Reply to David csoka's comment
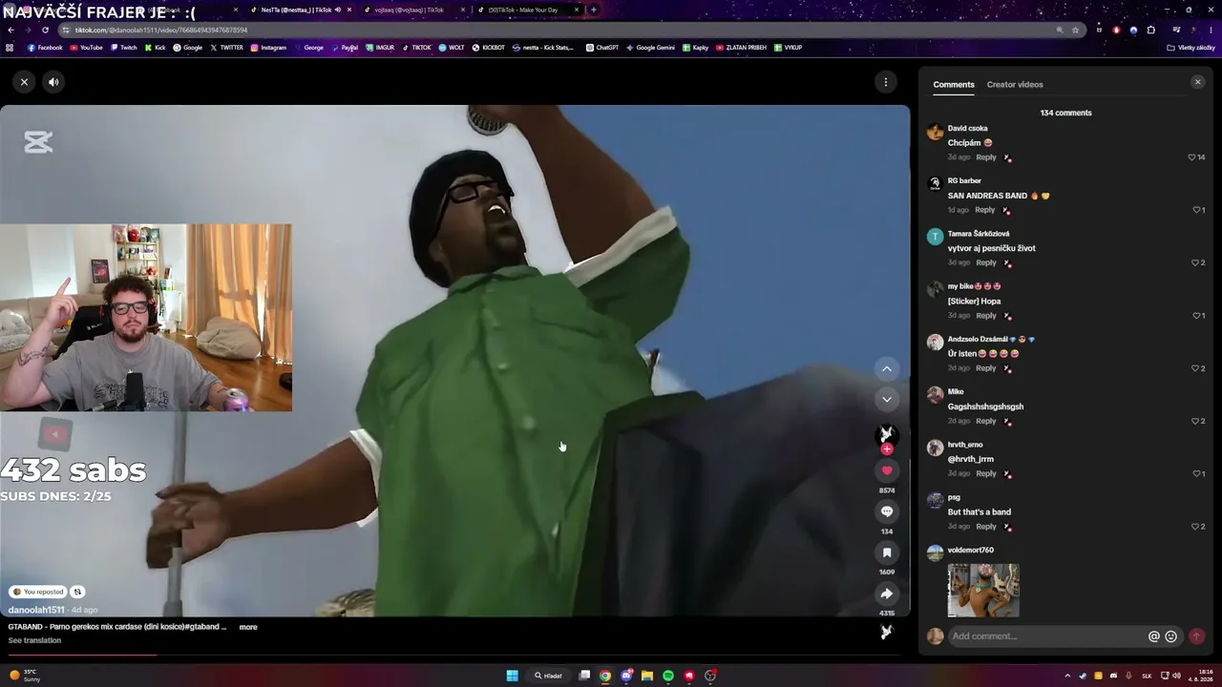1222x687 pixels. click(x=986, y=157)
